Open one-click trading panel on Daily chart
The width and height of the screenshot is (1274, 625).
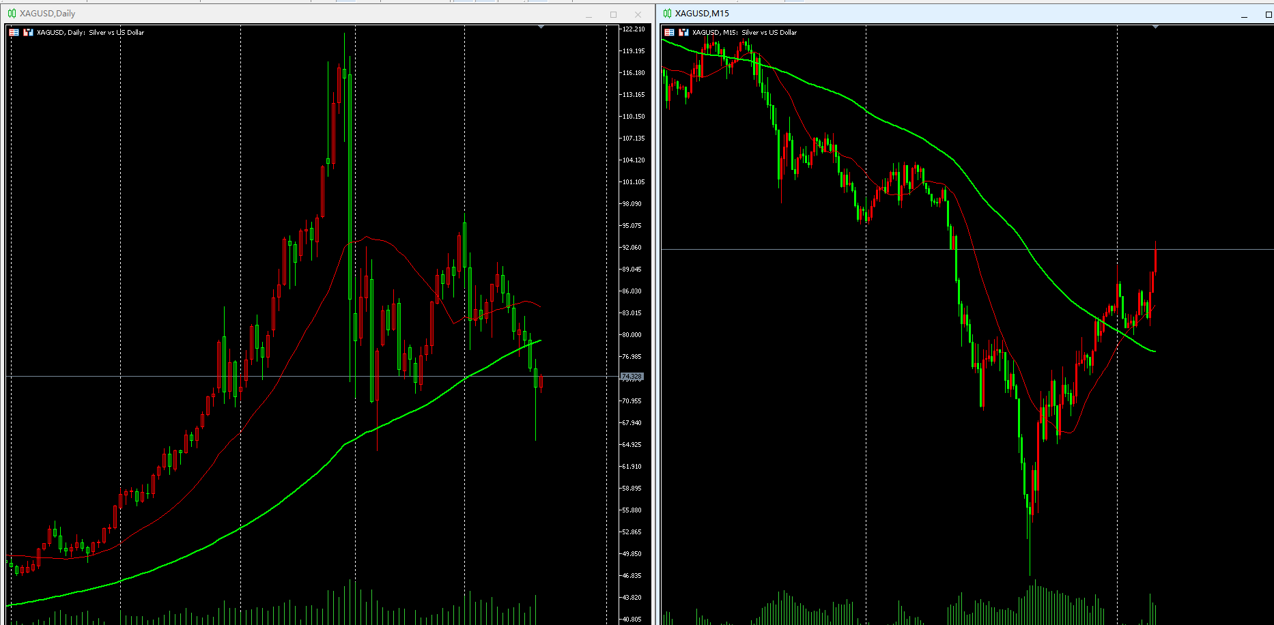[x=14, y=32]
